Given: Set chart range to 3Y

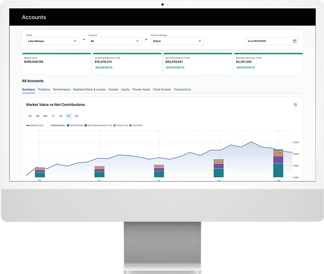Looking at the screenshot, I should pyautogui.click(x=61, y=116).
